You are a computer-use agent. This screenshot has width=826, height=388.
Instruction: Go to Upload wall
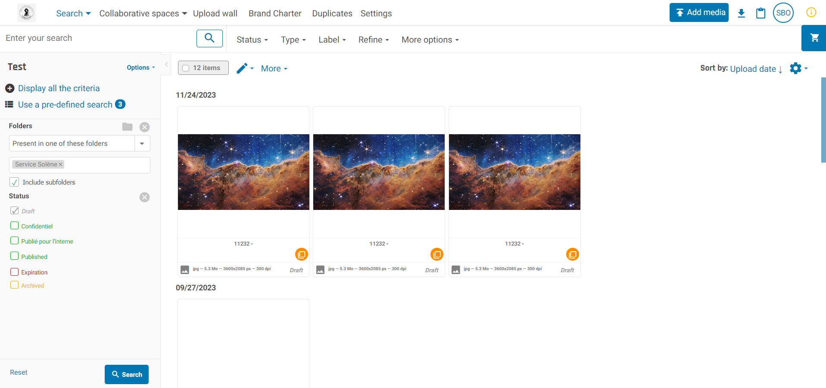click(x=215, y=13)
